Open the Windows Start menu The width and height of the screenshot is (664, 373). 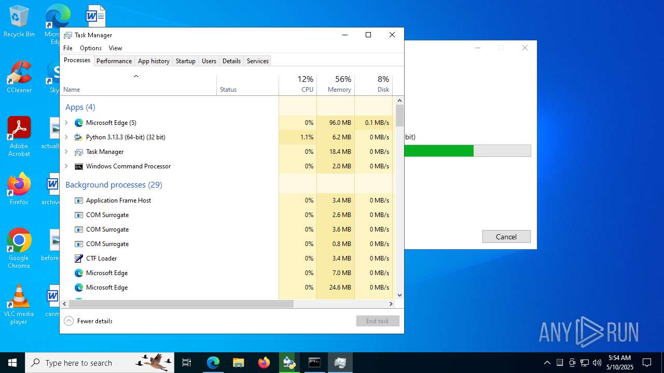(x=12, y=363)
